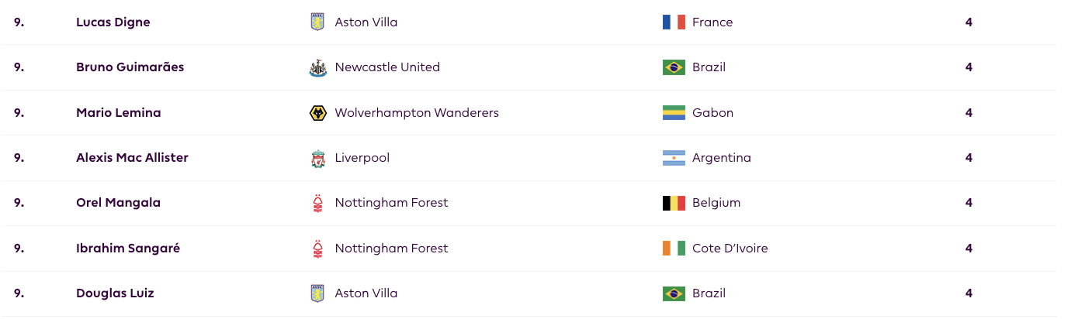Open Bruno Guimarães player page

130,67
